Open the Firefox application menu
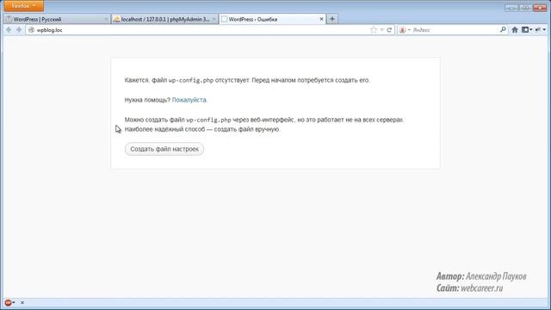The image size is (551, 310). tap(23, 6)
